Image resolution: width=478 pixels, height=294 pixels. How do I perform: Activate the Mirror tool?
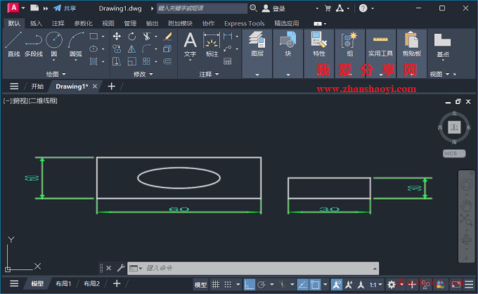point(131,49)
